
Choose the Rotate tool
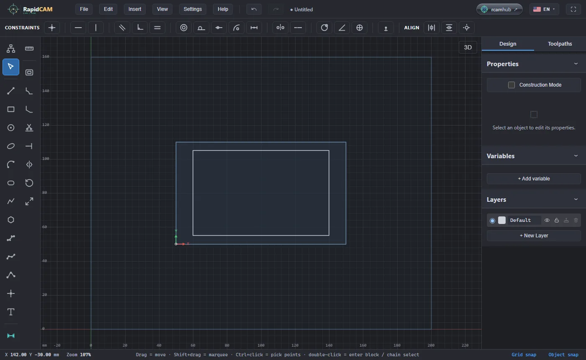click(x=29, y=183)
